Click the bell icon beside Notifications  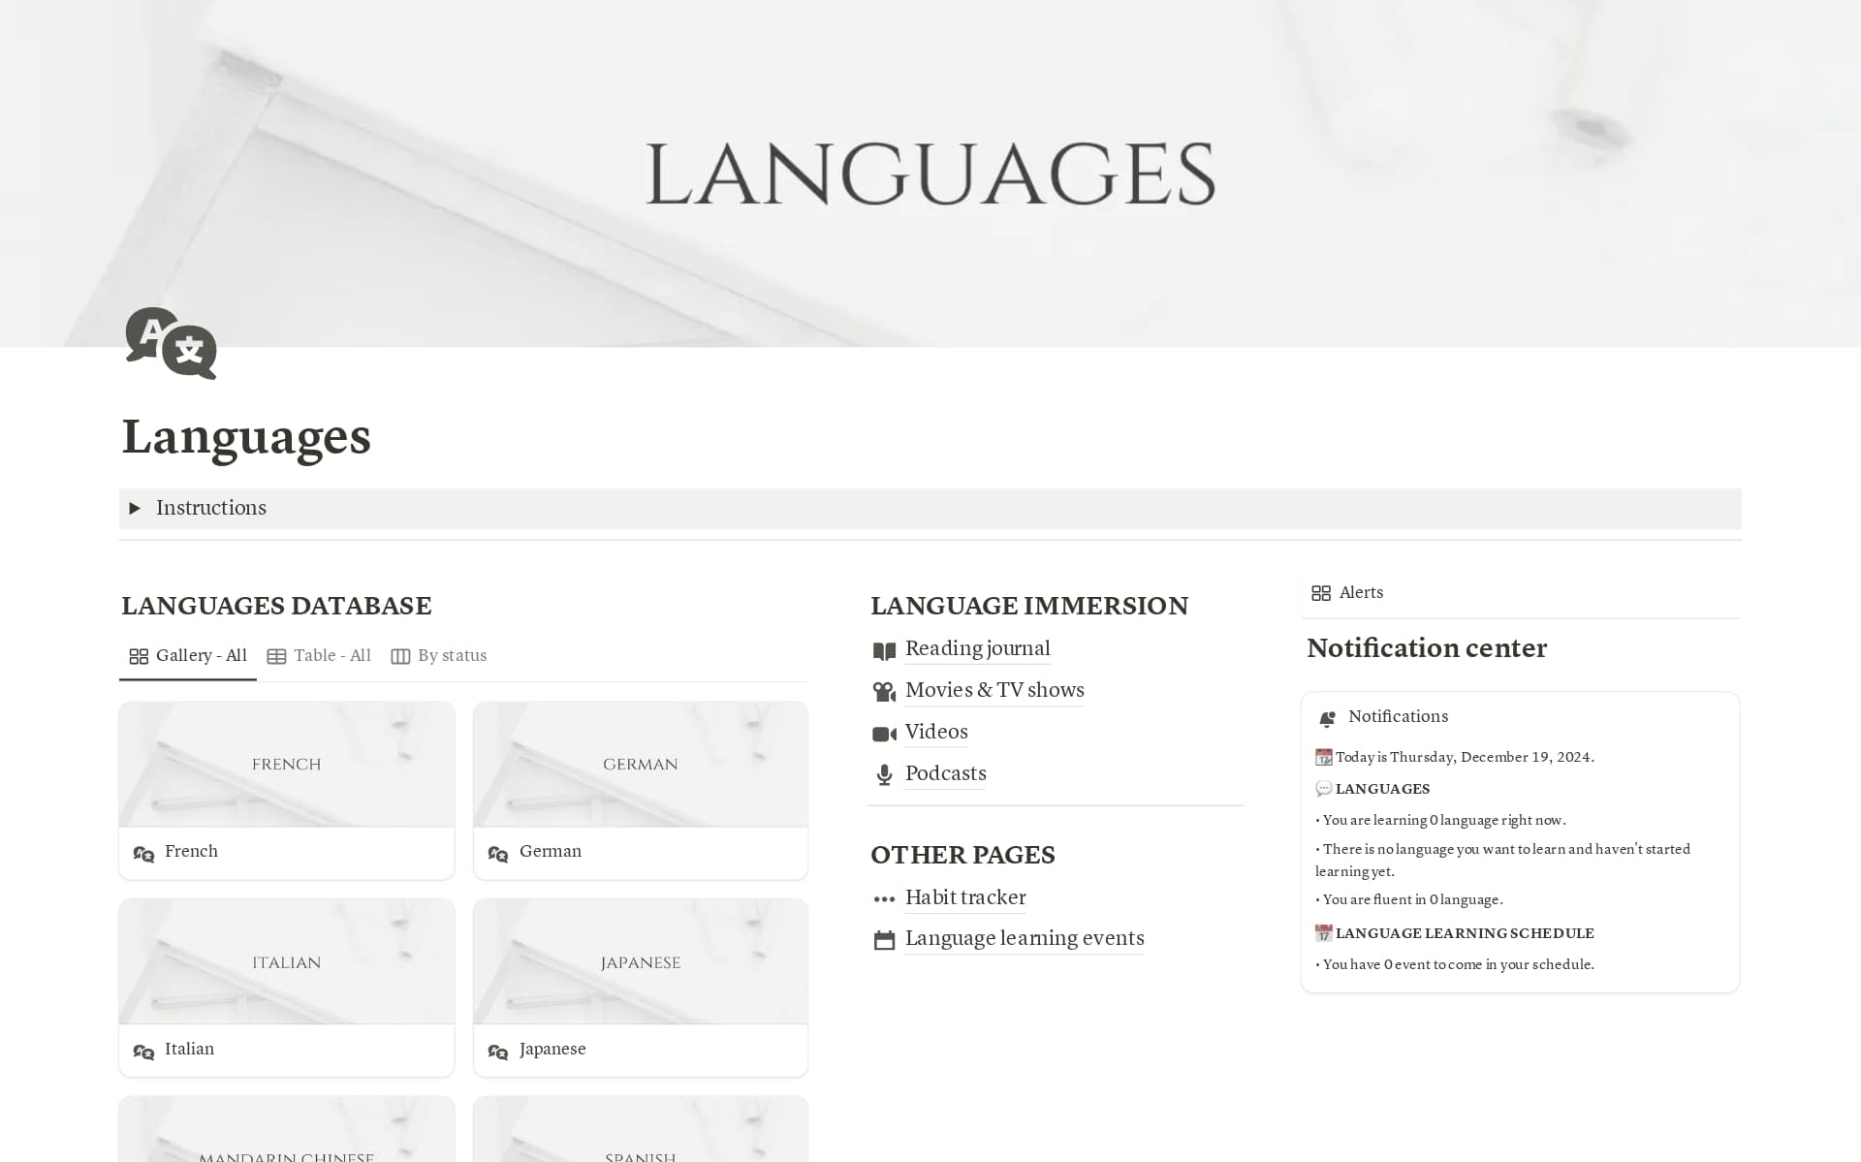click(1327, 718)
